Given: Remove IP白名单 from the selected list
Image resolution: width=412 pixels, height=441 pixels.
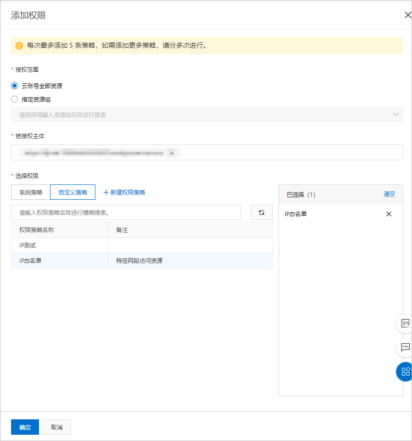Looking at the screenshot, I should [x=389, y=214].
